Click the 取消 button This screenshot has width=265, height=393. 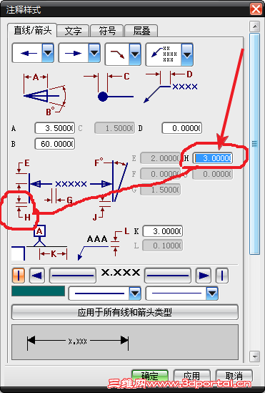click(x=234, y=376)
